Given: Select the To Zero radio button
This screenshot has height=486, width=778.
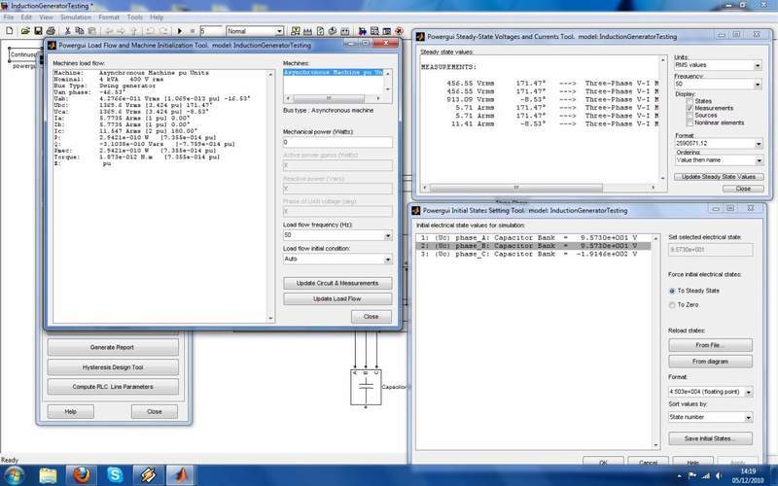Looking at the screenshot, I should (x=672, y=304).
